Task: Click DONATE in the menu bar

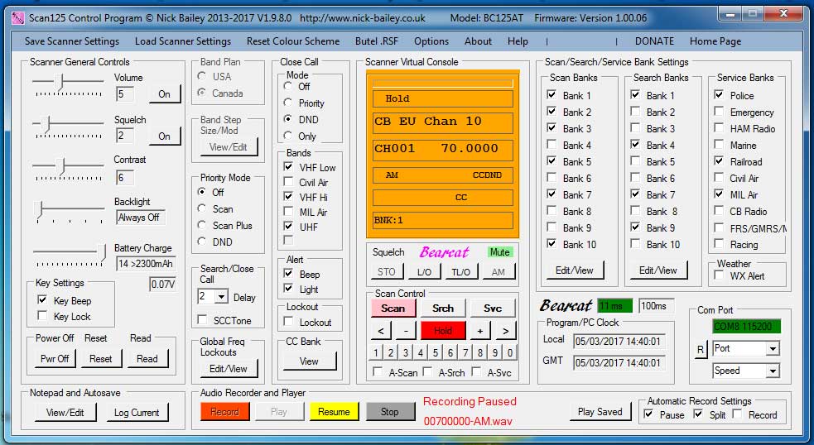Action: coord(654,41)
